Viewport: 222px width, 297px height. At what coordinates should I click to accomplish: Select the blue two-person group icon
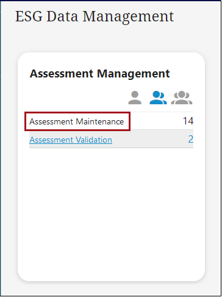click(x=158, y=98)
